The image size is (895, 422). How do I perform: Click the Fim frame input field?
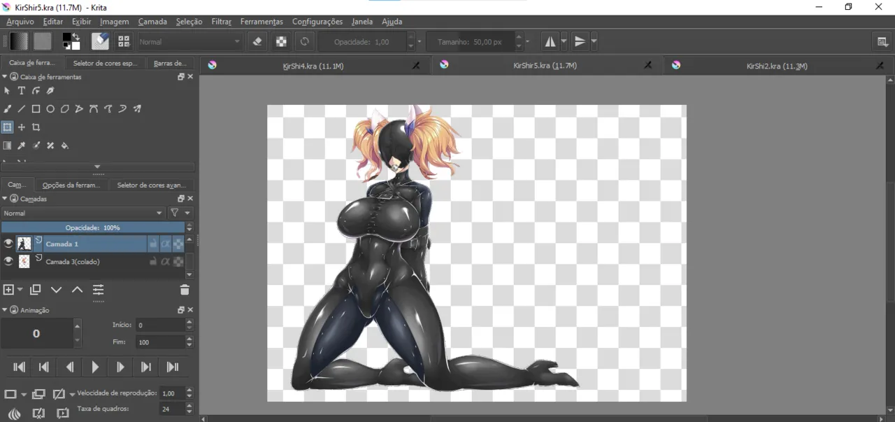[x=160, y=342]
